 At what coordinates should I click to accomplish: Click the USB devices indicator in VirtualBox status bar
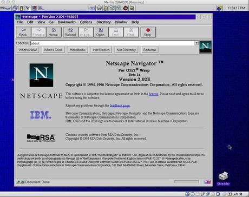point(202,194)
